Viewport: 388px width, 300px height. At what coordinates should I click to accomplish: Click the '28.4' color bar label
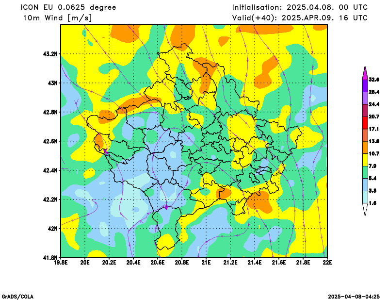tap(374, 92)
